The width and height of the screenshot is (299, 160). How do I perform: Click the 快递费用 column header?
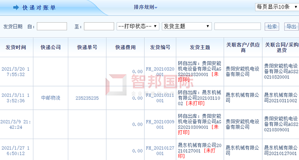[x=125, y=47]
